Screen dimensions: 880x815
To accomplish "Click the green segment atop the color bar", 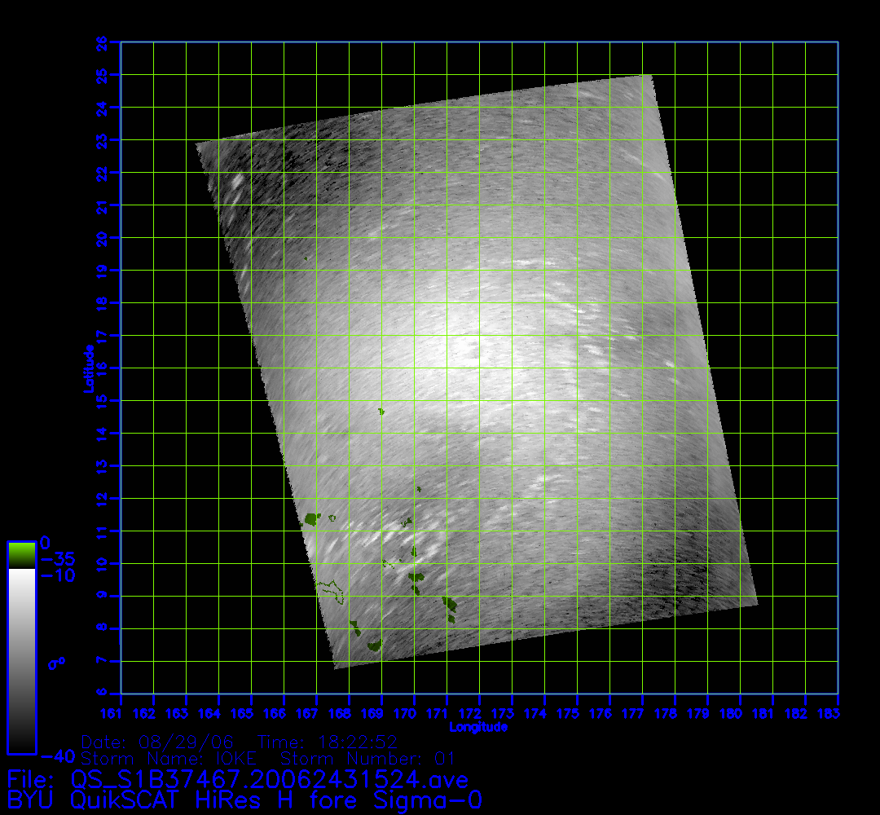I will pyautogui.click(x=21, y=555).
